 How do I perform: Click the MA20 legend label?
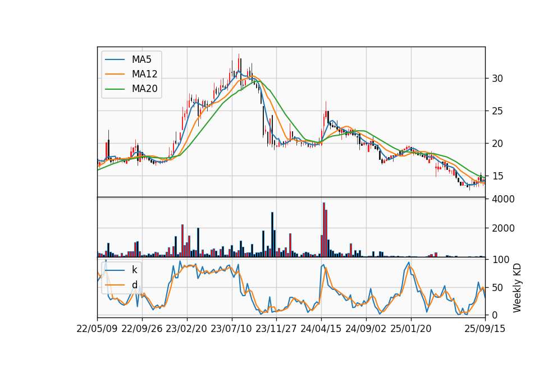[x=144, y=89]
